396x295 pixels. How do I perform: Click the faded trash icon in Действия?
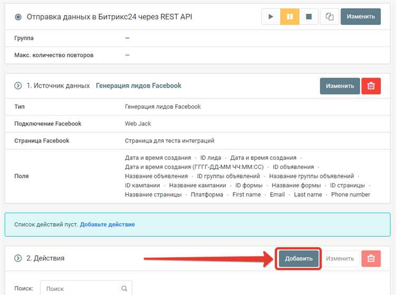coord(371,259)
